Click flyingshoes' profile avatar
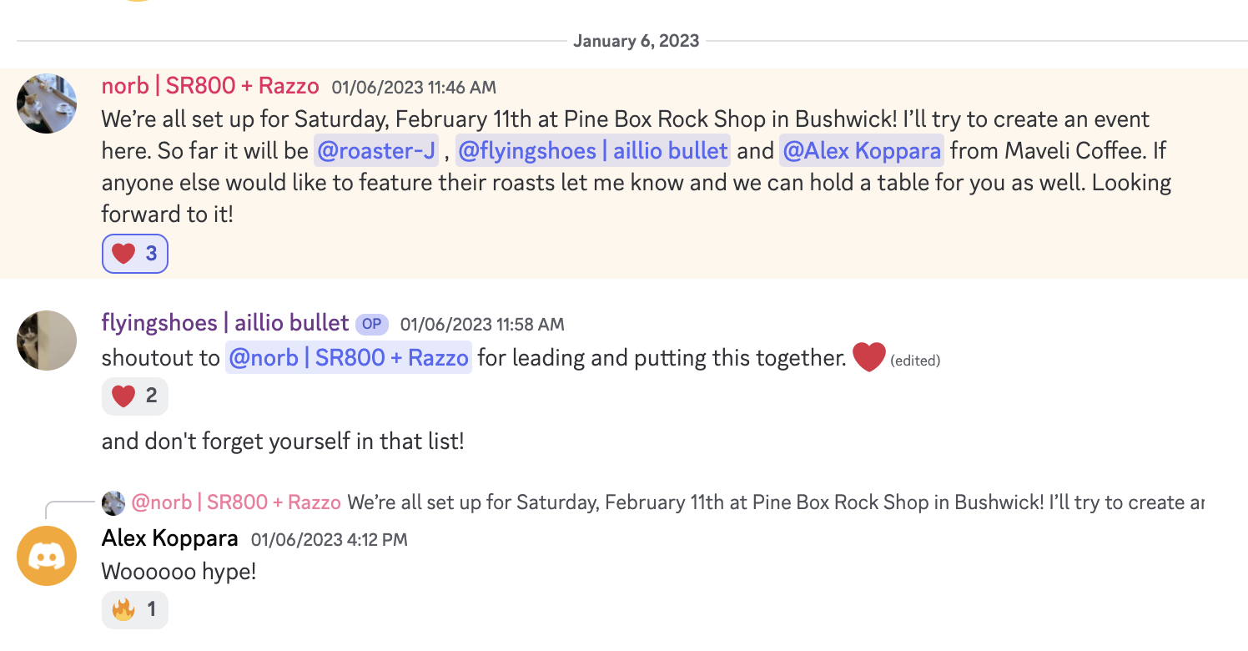 coord(47,341)
